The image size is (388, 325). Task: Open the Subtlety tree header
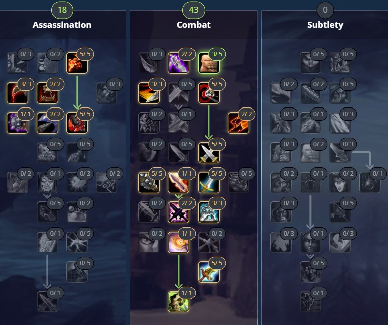[325, 25]
